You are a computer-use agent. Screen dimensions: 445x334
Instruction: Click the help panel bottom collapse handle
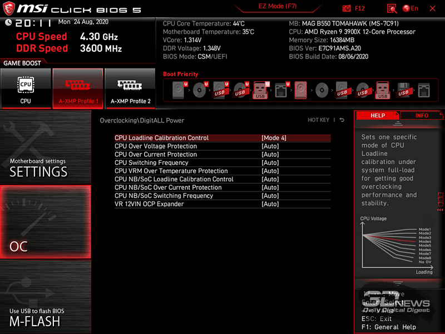click(x=398, y=283)
